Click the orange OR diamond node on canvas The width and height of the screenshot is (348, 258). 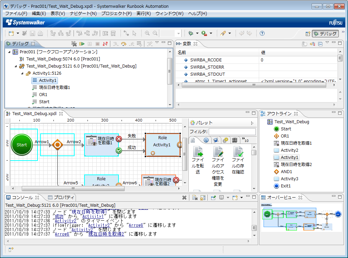(58, 145)
